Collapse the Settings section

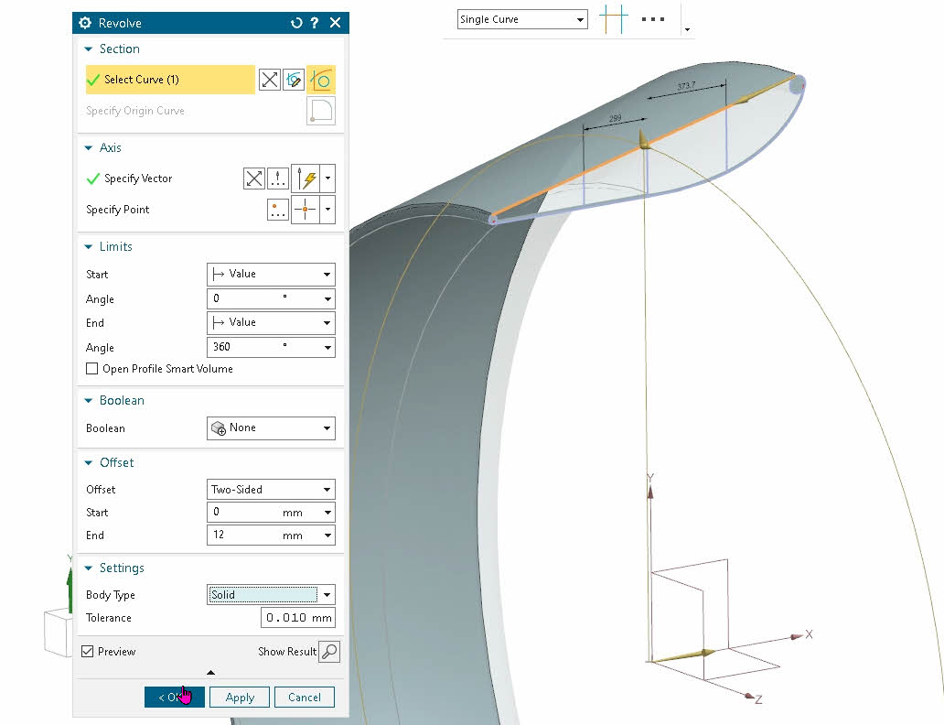(x=89, y=568)
